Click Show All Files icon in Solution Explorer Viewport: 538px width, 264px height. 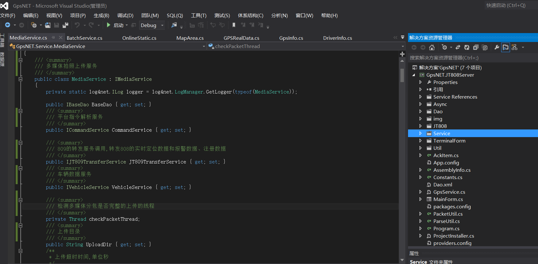pyautogui.click(x=485, y=47)
